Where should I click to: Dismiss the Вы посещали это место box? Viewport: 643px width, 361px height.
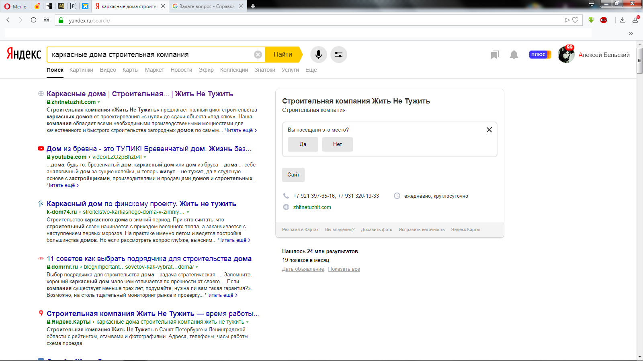click(x=489, y=130)
